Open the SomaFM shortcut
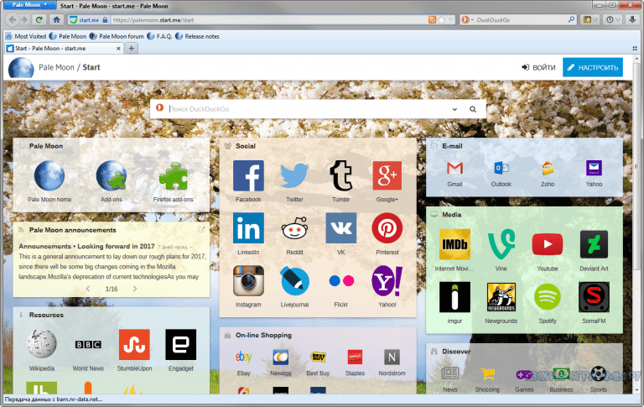This screenshot has width=644, height=407. [x=594, y=297]
